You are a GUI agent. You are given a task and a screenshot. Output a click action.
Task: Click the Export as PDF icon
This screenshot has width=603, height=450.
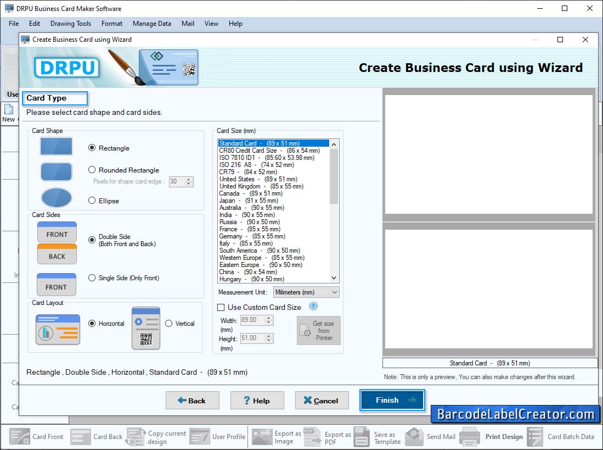pyautogui.click(x=312, y=436)
